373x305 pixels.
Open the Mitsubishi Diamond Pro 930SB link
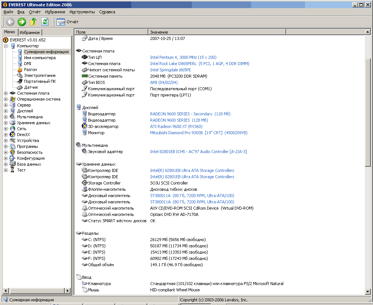point(199,132)
